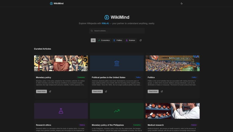This screenshot has width=233, height=132.
Task: Click the Monetary policy card image
Action: [61, 63]
